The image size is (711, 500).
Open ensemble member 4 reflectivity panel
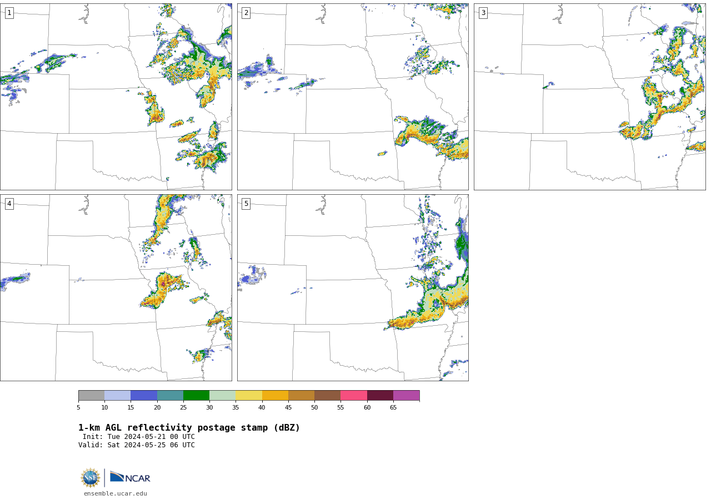coord(116,287)
